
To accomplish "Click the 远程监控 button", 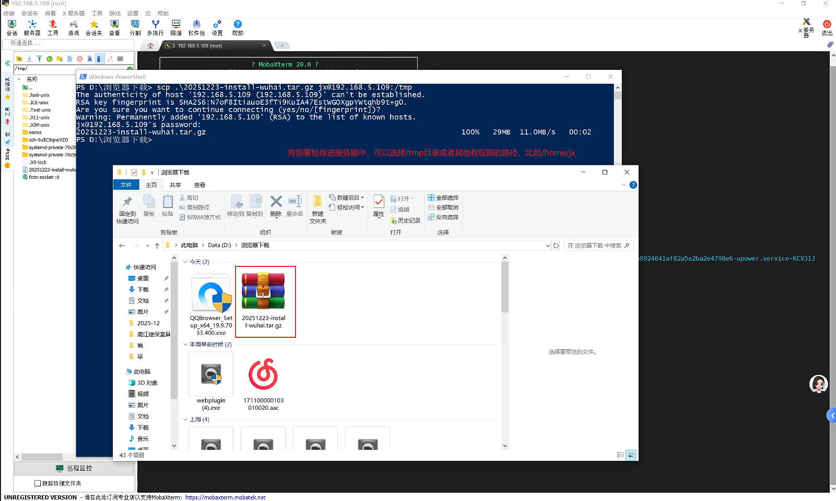I will (74, 468).
